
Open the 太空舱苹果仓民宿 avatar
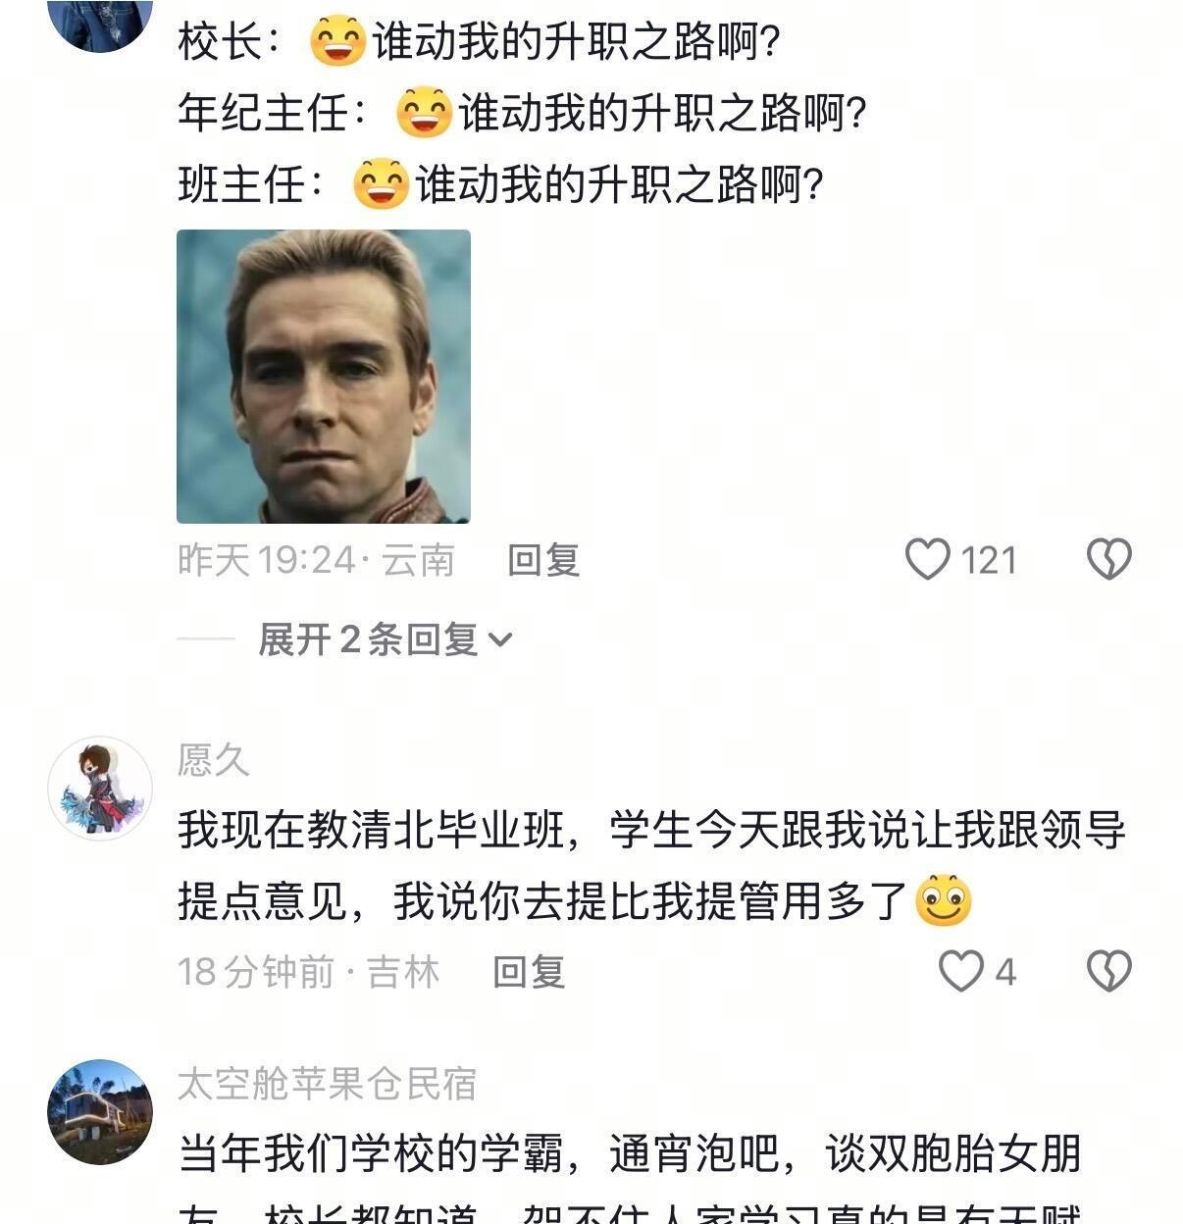(x=100, y=1112)
